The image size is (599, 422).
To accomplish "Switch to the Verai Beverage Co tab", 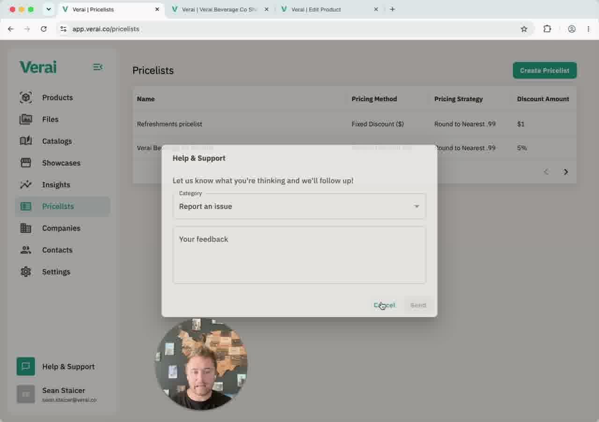I will click(219, 9).
